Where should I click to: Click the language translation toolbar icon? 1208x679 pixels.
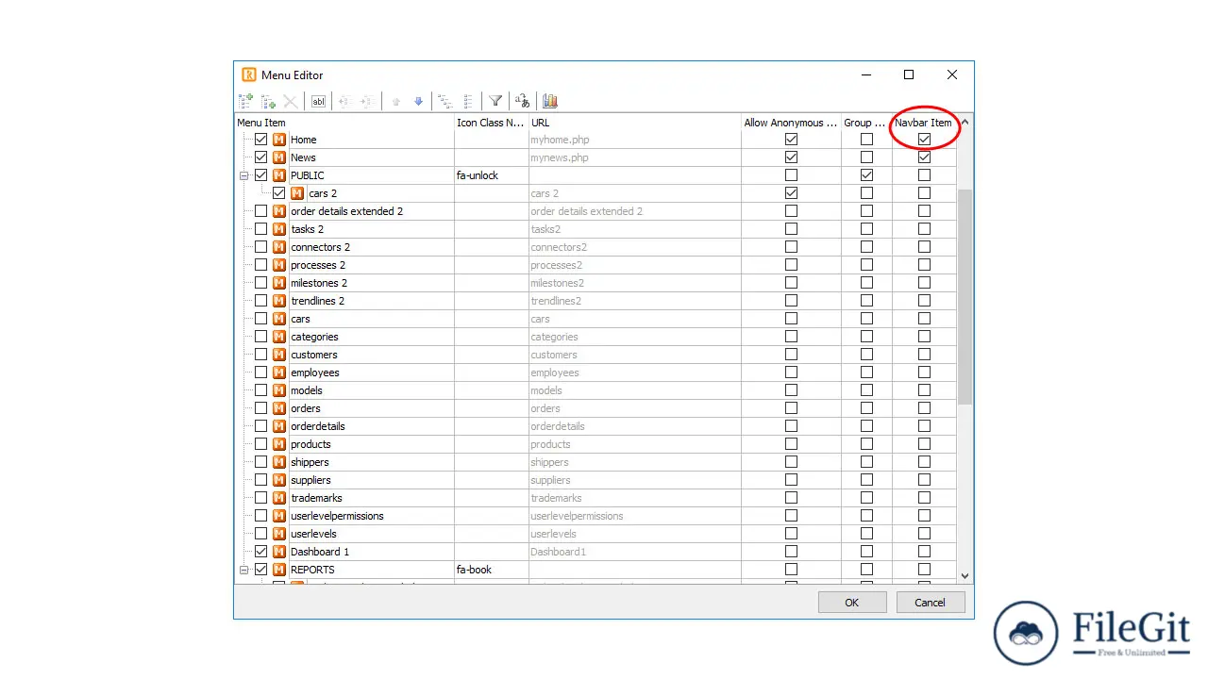click(x=523, y=101)
